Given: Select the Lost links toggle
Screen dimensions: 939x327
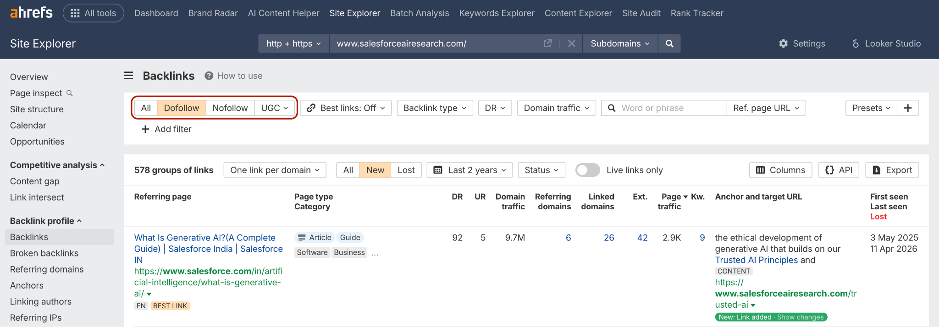Looking at the screenshot, I should [x=406, y=170].
